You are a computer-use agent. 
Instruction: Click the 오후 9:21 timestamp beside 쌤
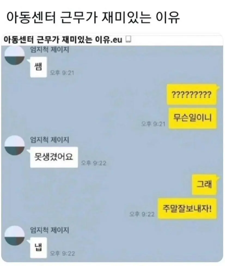pos(62,73)
